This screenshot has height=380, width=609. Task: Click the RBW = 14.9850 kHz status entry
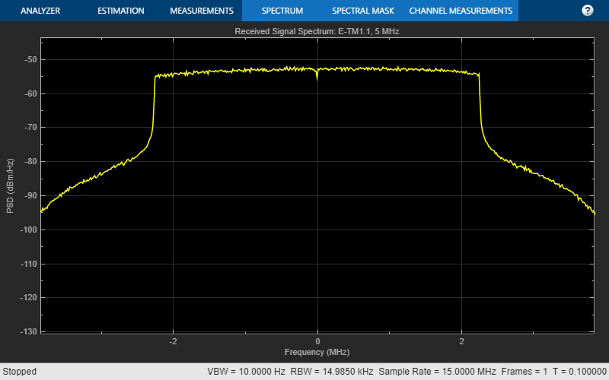[332, 372]
